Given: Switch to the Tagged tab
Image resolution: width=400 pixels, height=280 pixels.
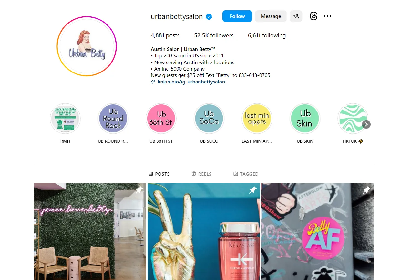Looking at the screenshot, I should point(246,174).
